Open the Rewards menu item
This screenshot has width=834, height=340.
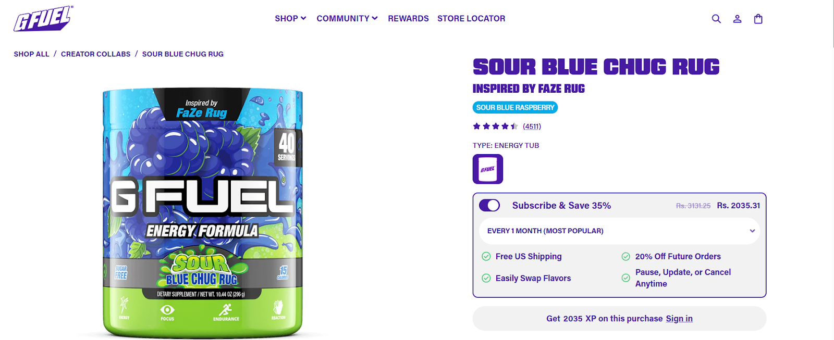tap(408, 18)
